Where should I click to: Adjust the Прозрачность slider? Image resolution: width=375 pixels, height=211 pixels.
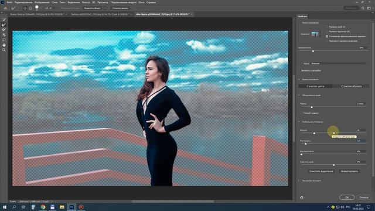coord(313,51)
